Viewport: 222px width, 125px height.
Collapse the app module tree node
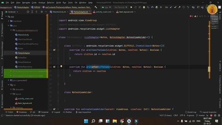6,16
